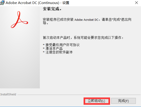Screen dimensions: 141x107
Task: Click the 导。 line continuation text
Action: pos(45,23)
